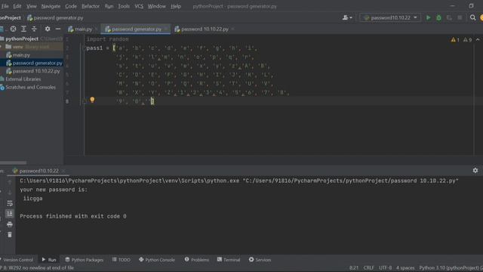483x272 pixels.
Task: Open password 10.10.22.py from project tree
Action: (x=36, y=71)
